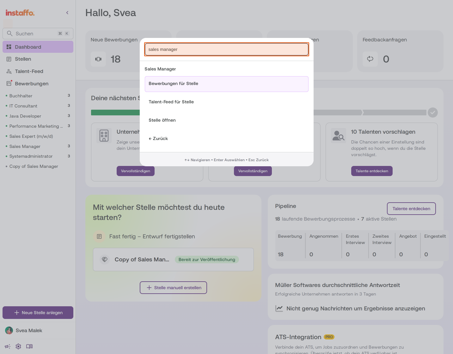Click the draft document icon near Fast fertig
453x354 pixels.
99,236
